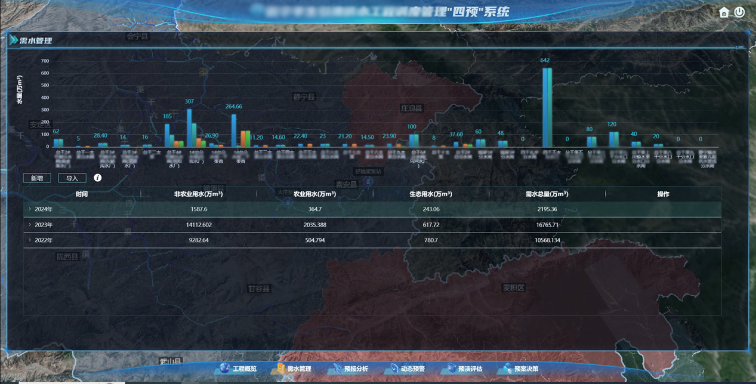Switch to 预案决策 tab label
The width and height of the screenshot is (756, 384).
[526, 369]
